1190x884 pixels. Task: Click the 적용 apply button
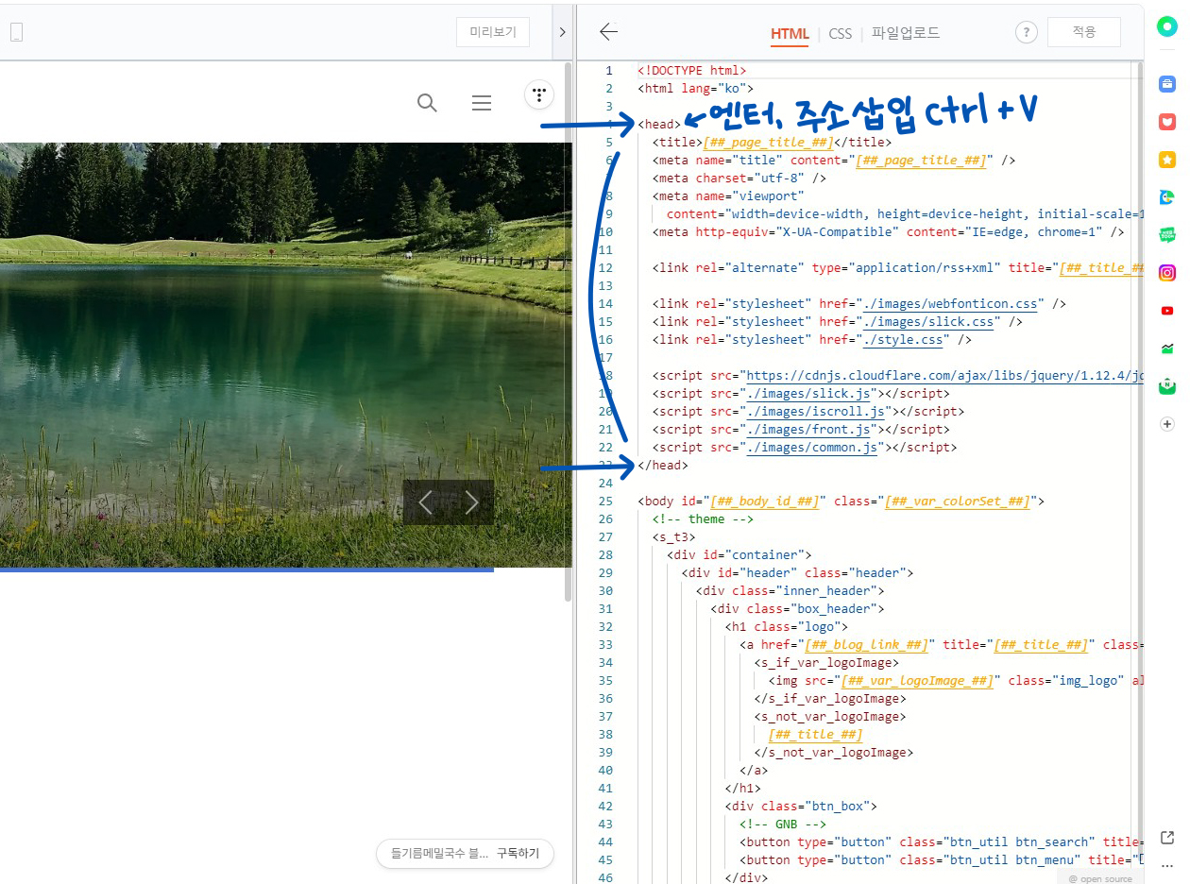pos(1084,32)
